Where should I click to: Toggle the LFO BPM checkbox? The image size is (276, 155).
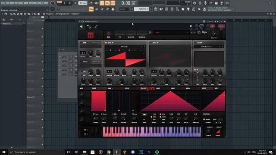(160, 114)
